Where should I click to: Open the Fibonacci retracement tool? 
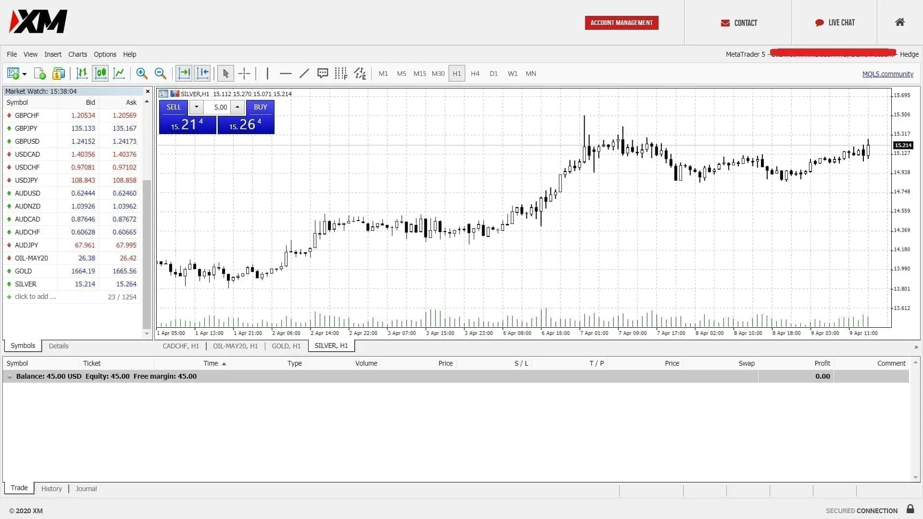[341, 73]
